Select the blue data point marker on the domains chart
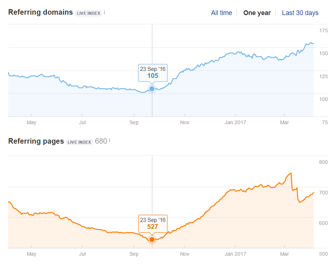This screenshot has width=336, height=266. tap(152, 88)
